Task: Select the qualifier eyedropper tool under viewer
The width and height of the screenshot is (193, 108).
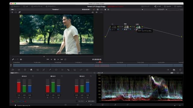Action: click(13, 59)
